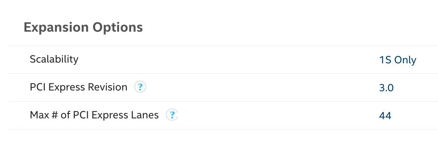Click PCI in the Revision row label
This screenshot has width=438, height=141.
tap(37, 87)
